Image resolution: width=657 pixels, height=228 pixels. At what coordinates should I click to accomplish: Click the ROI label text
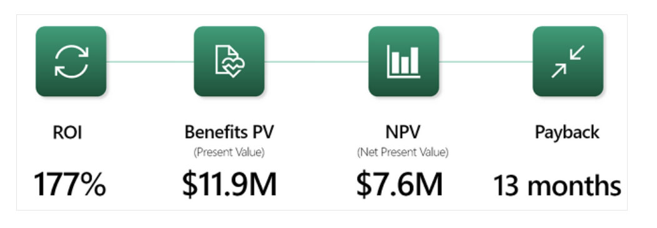click(x=68, y=133)
